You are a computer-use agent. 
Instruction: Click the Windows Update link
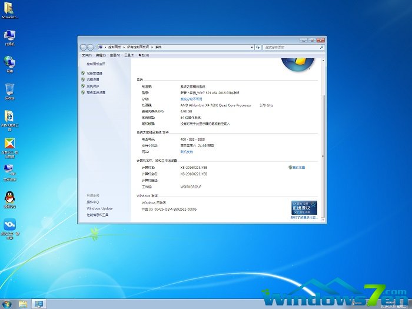pos(99,208)
